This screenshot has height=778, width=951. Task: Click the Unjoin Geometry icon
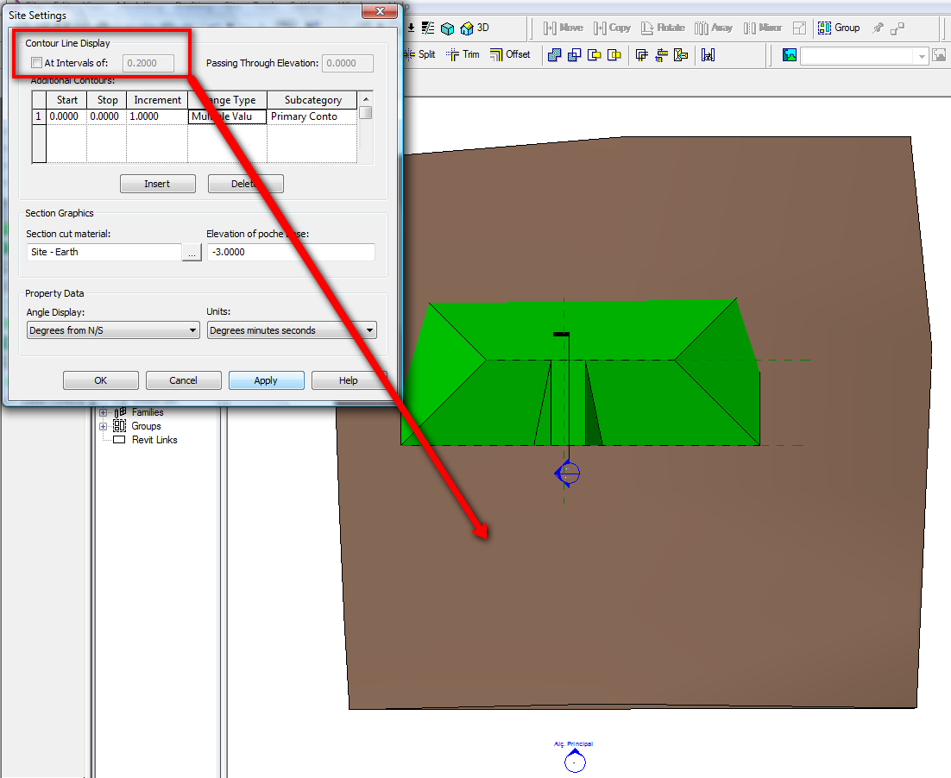575,55
